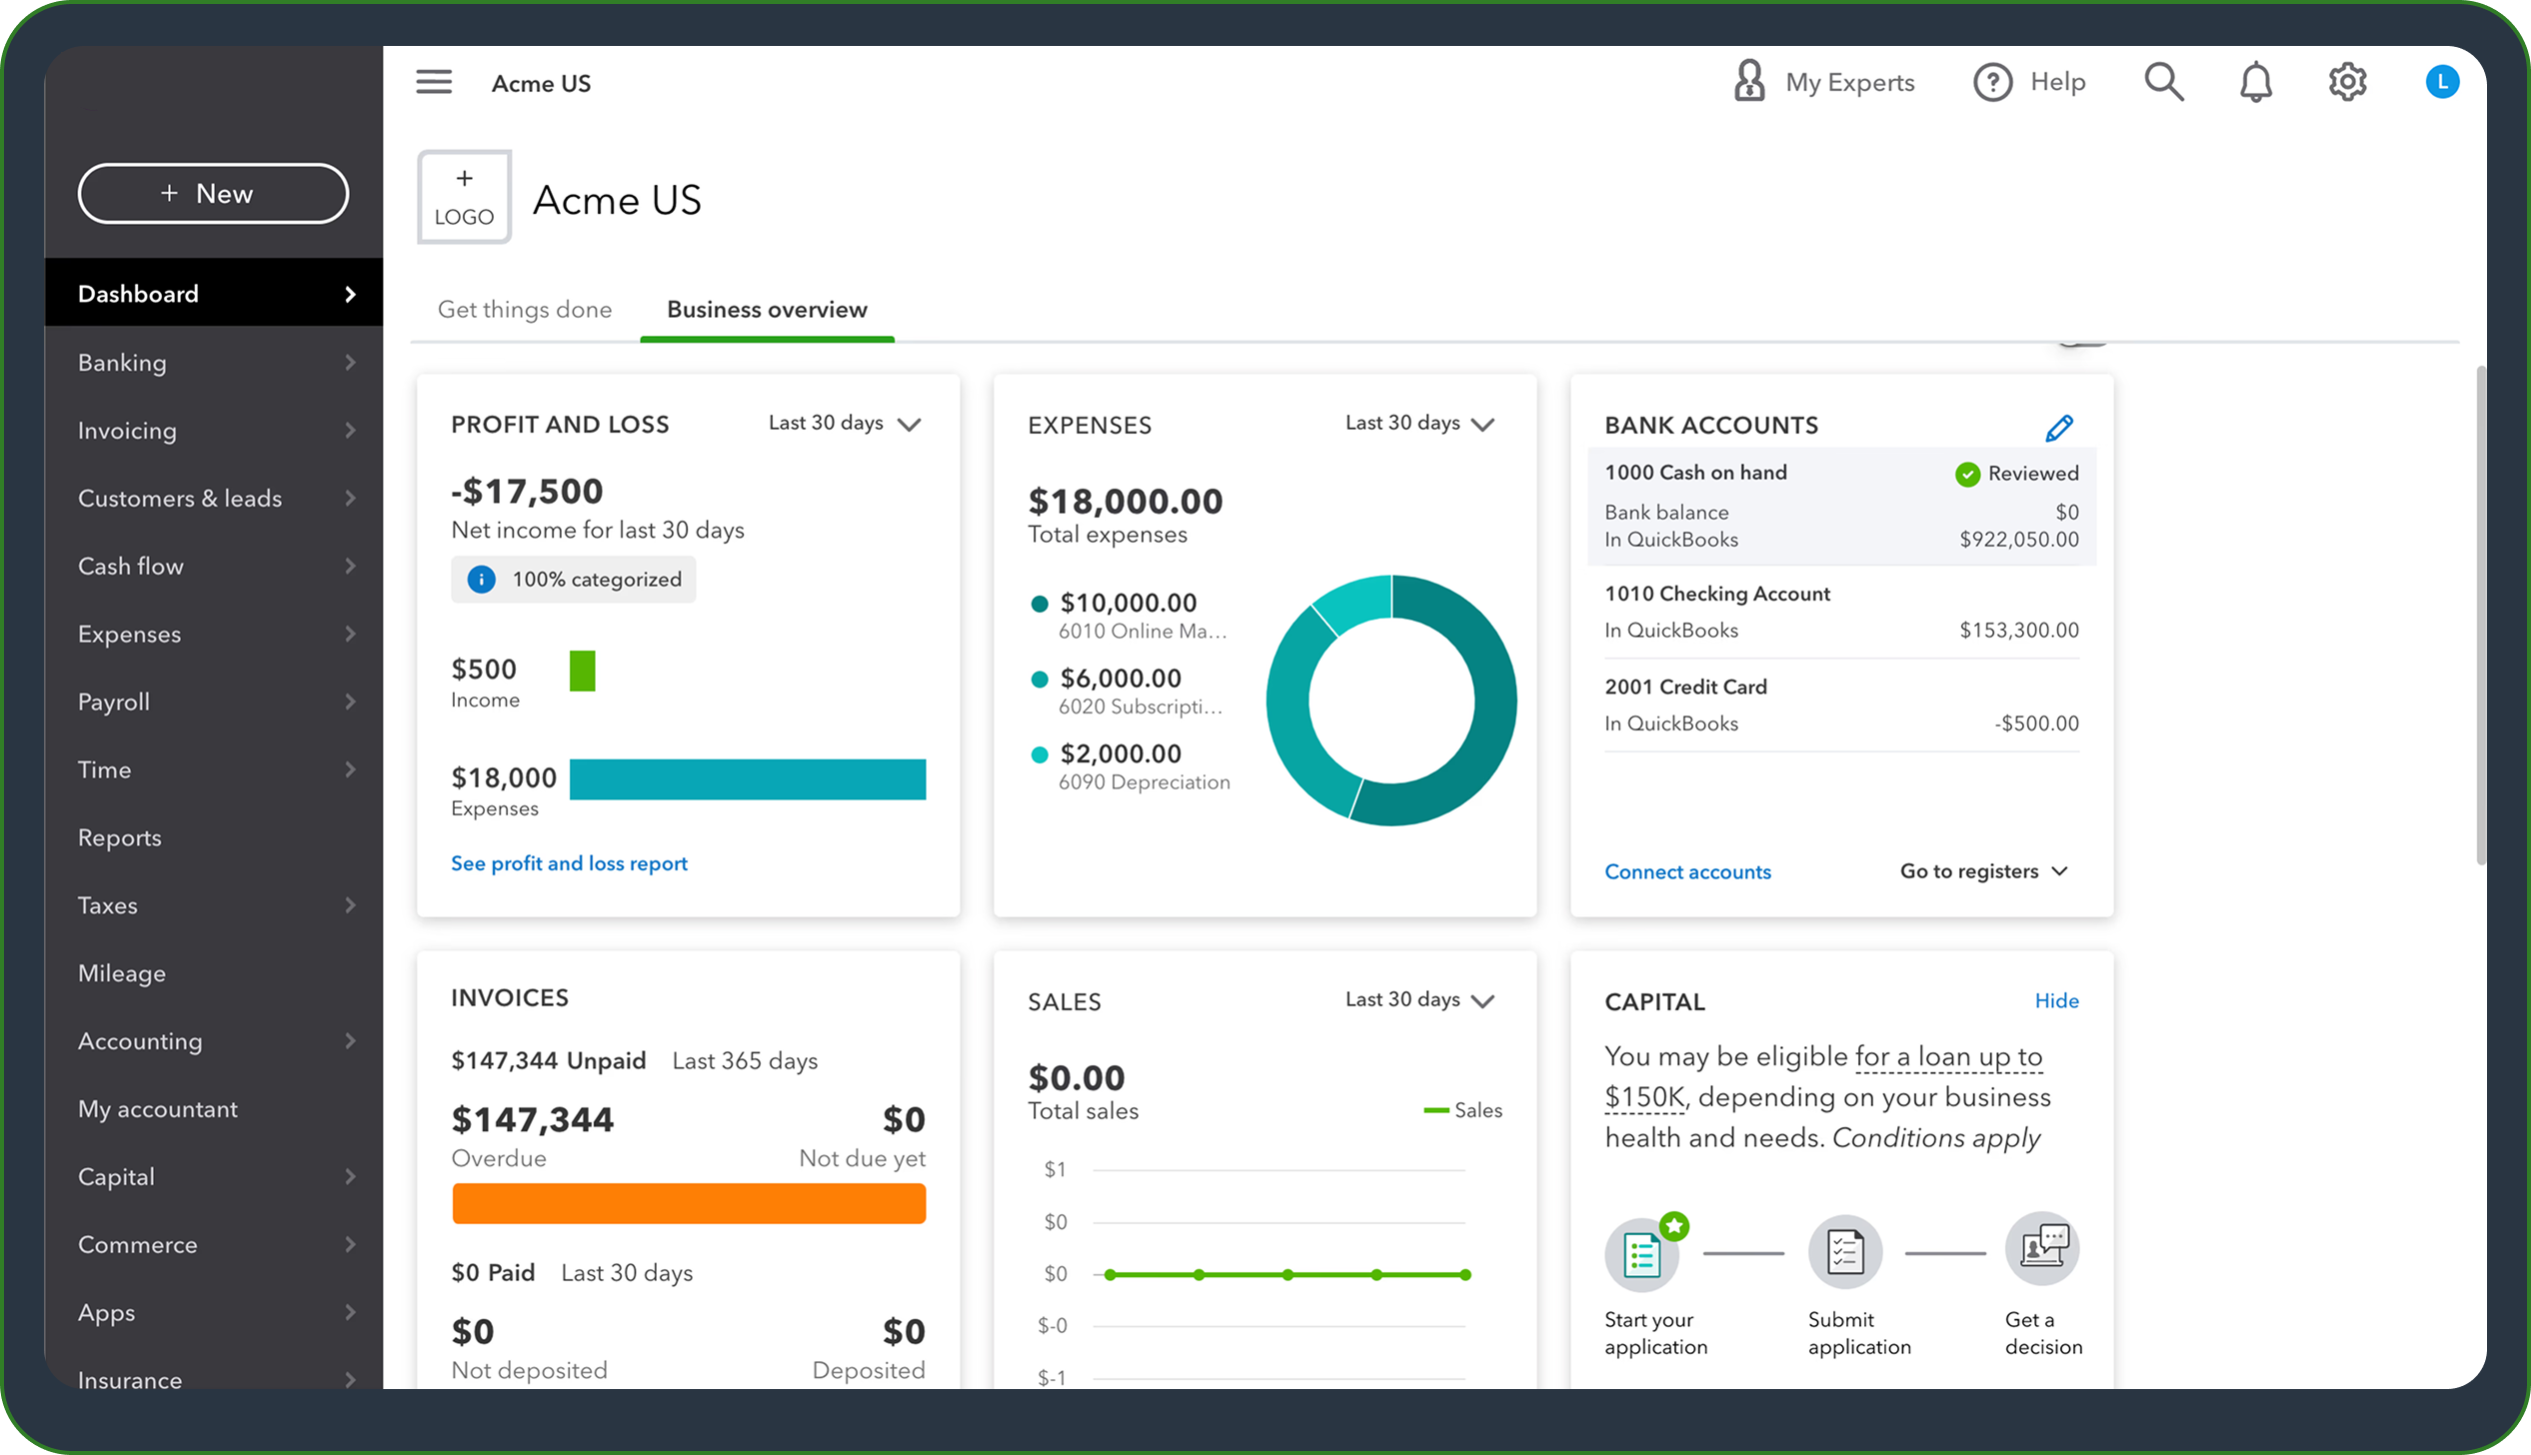Open the Go to registers dropdown
The height and width of the screenshot is (1455, 2531).
tap(1985, 871)
